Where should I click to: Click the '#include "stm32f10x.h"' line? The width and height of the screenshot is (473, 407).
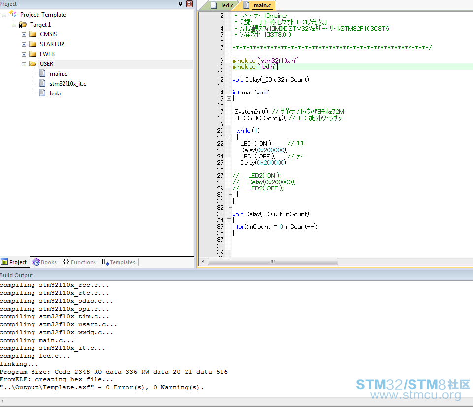coord(265,61)
